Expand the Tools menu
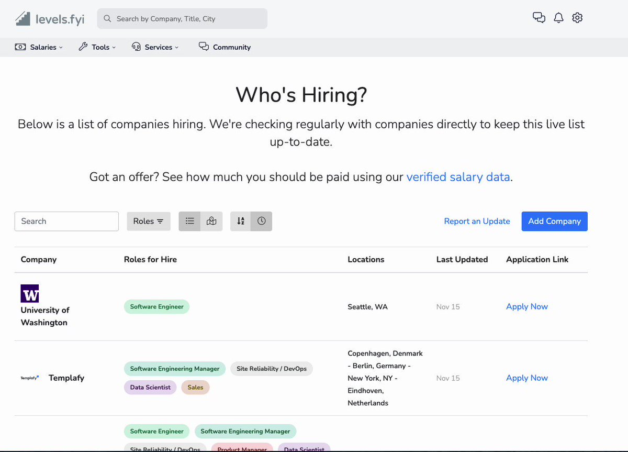The width and height of the screenshot is (628, 452). pyautogui.click(x=97, y=47)
